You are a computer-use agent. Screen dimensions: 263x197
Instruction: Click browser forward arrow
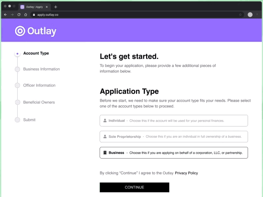[x=12, y=15]
